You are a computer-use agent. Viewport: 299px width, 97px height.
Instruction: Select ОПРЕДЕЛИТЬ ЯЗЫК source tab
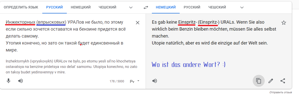tap(21, 7)
